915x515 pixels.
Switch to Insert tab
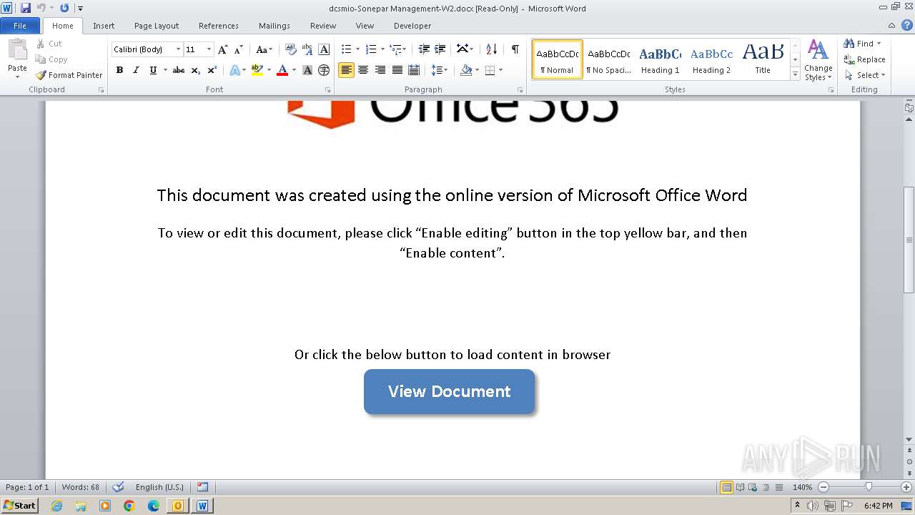[104, 26]
